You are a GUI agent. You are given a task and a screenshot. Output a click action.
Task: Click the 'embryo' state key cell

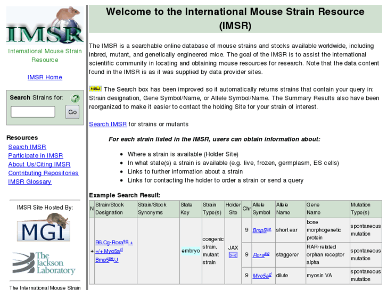click(x=191, y=251)
